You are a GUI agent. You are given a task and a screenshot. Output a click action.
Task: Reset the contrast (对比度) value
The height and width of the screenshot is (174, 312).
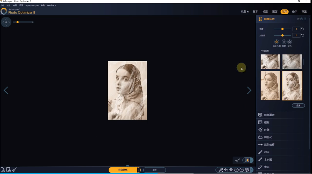[x=303, y=35]
